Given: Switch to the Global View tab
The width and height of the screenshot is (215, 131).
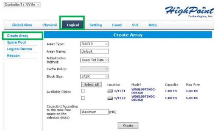Looking at the screenshot, I should 22,25.
